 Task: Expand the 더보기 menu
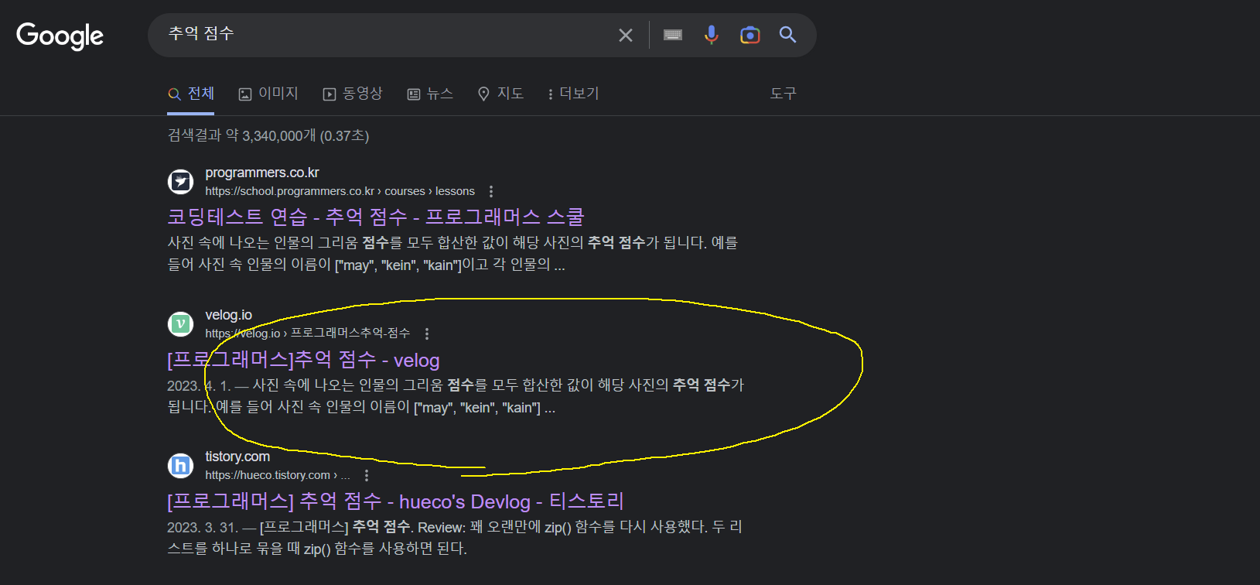click(x=573, y=94)
